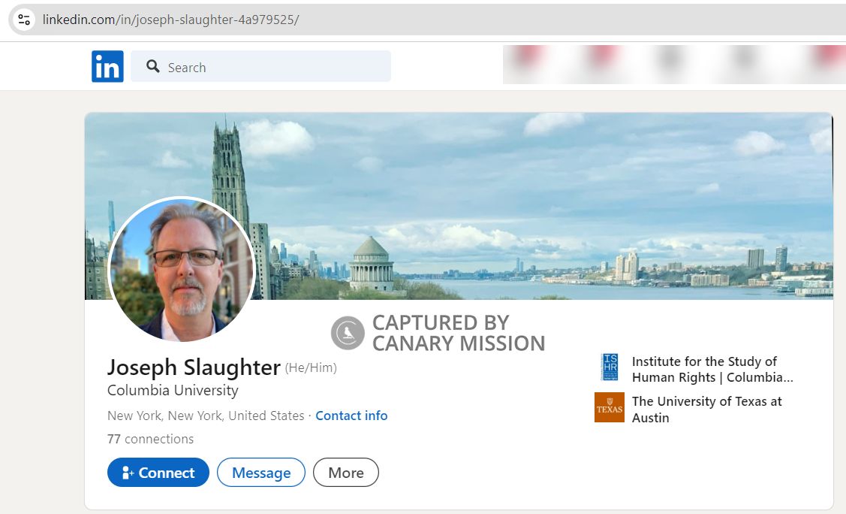
Task: Click the Columbia University headline text
Action: [173, 391]
